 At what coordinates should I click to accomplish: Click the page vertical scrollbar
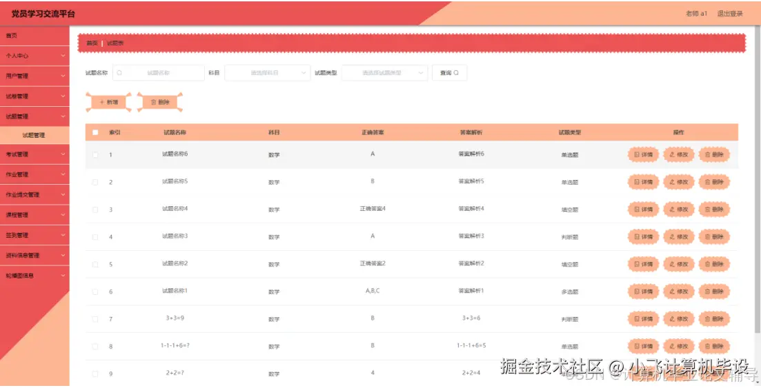tap(758, 181)
